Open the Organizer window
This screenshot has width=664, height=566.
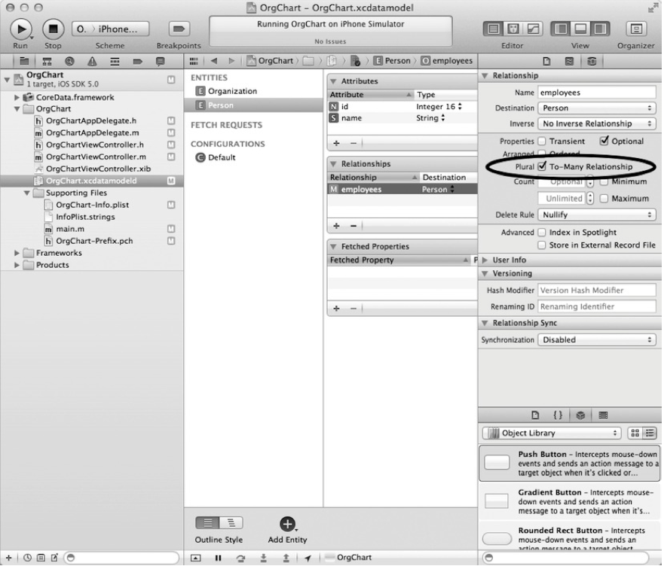[x=635, y=29]
